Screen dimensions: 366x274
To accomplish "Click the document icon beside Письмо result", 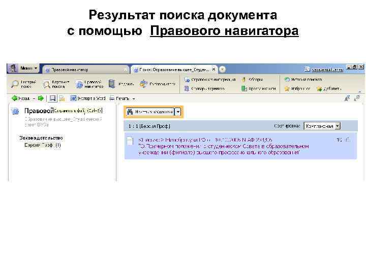I will click(130, 141).
